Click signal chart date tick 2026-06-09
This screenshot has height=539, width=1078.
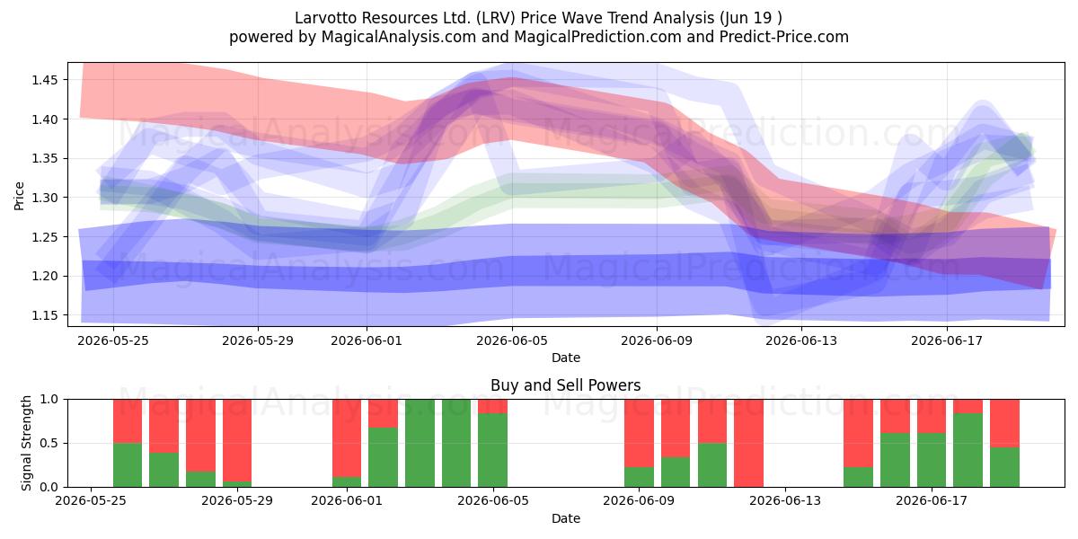639,501
